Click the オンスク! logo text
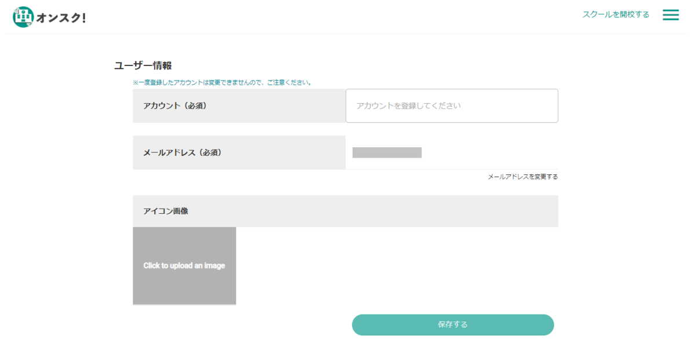The height and width of the screenshot is (343, 695). pyautogui.click(x=61, y=18)
